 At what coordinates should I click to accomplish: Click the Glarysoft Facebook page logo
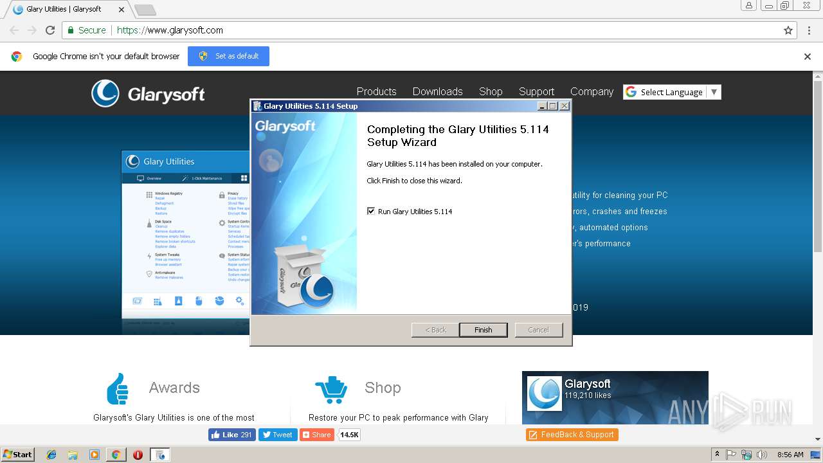(544, 394)
